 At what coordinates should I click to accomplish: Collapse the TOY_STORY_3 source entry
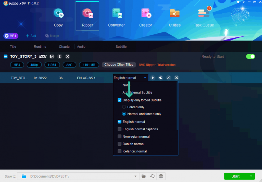(5, 56)
